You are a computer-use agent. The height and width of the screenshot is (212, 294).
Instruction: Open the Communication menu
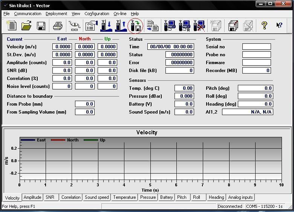tap(28, 14)
